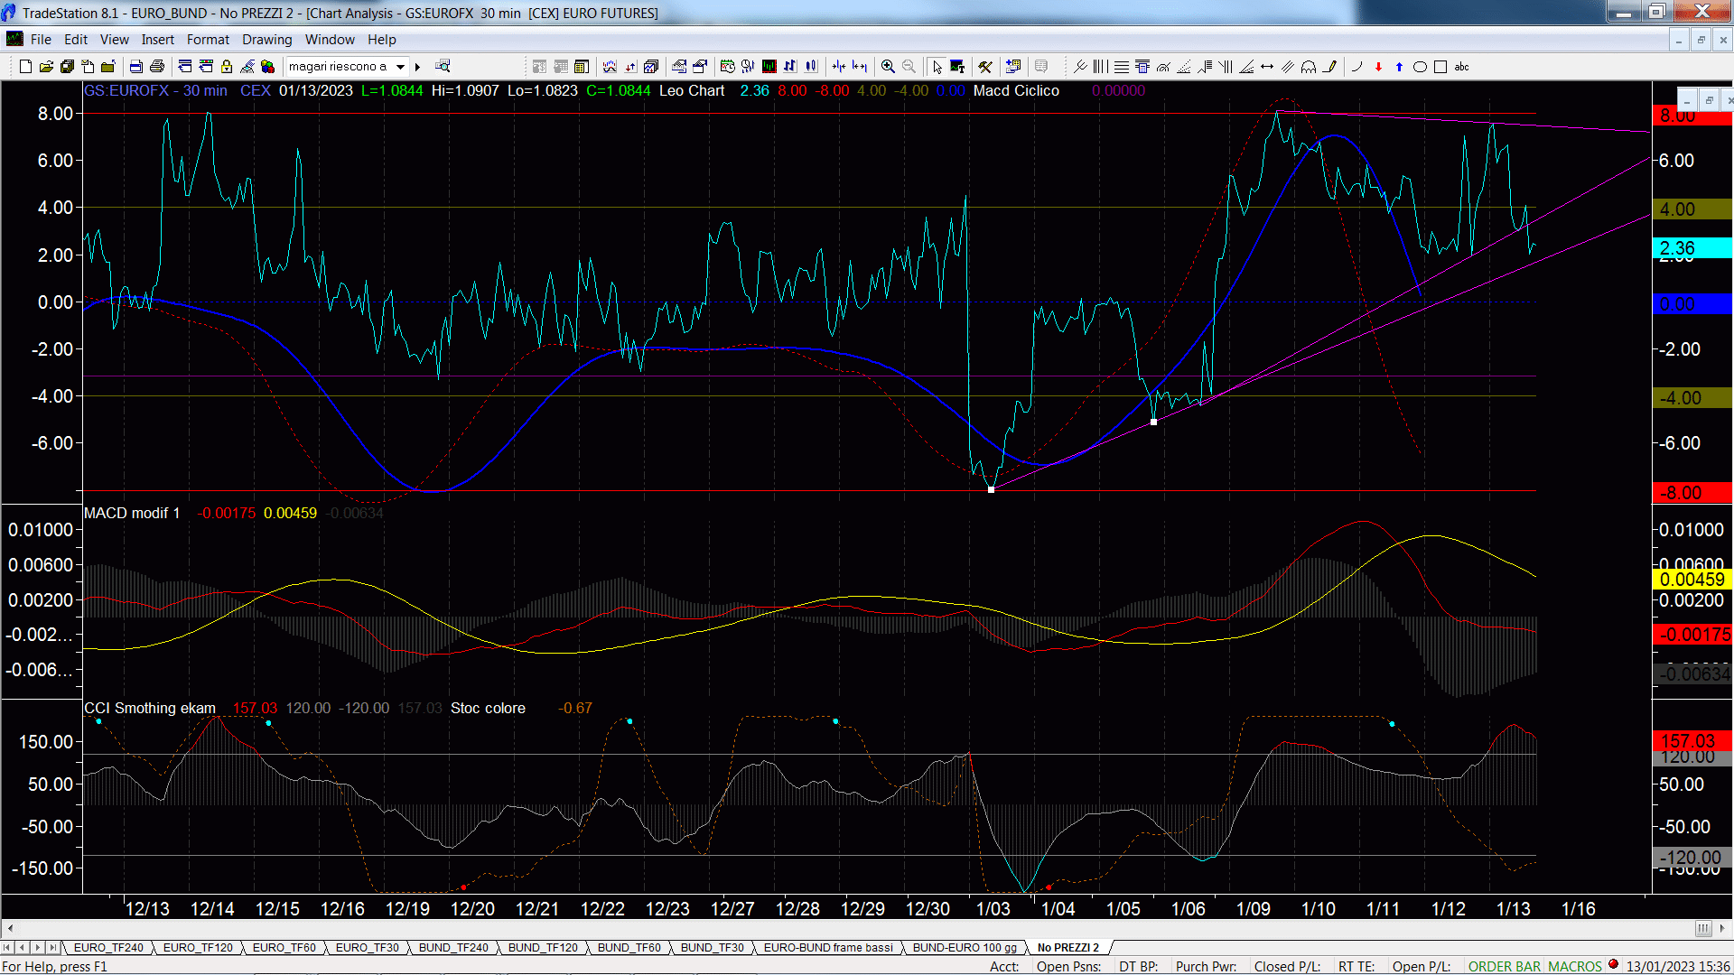The image size is (1734, 975).
Task: Click horizontal scrollbar left arrow
Action: click(10, 929)
